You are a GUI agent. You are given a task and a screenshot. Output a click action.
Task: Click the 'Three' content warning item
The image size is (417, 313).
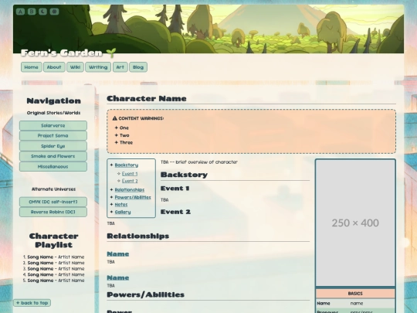point(126,142)
